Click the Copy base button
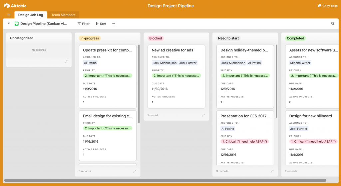 coord(328,6)
